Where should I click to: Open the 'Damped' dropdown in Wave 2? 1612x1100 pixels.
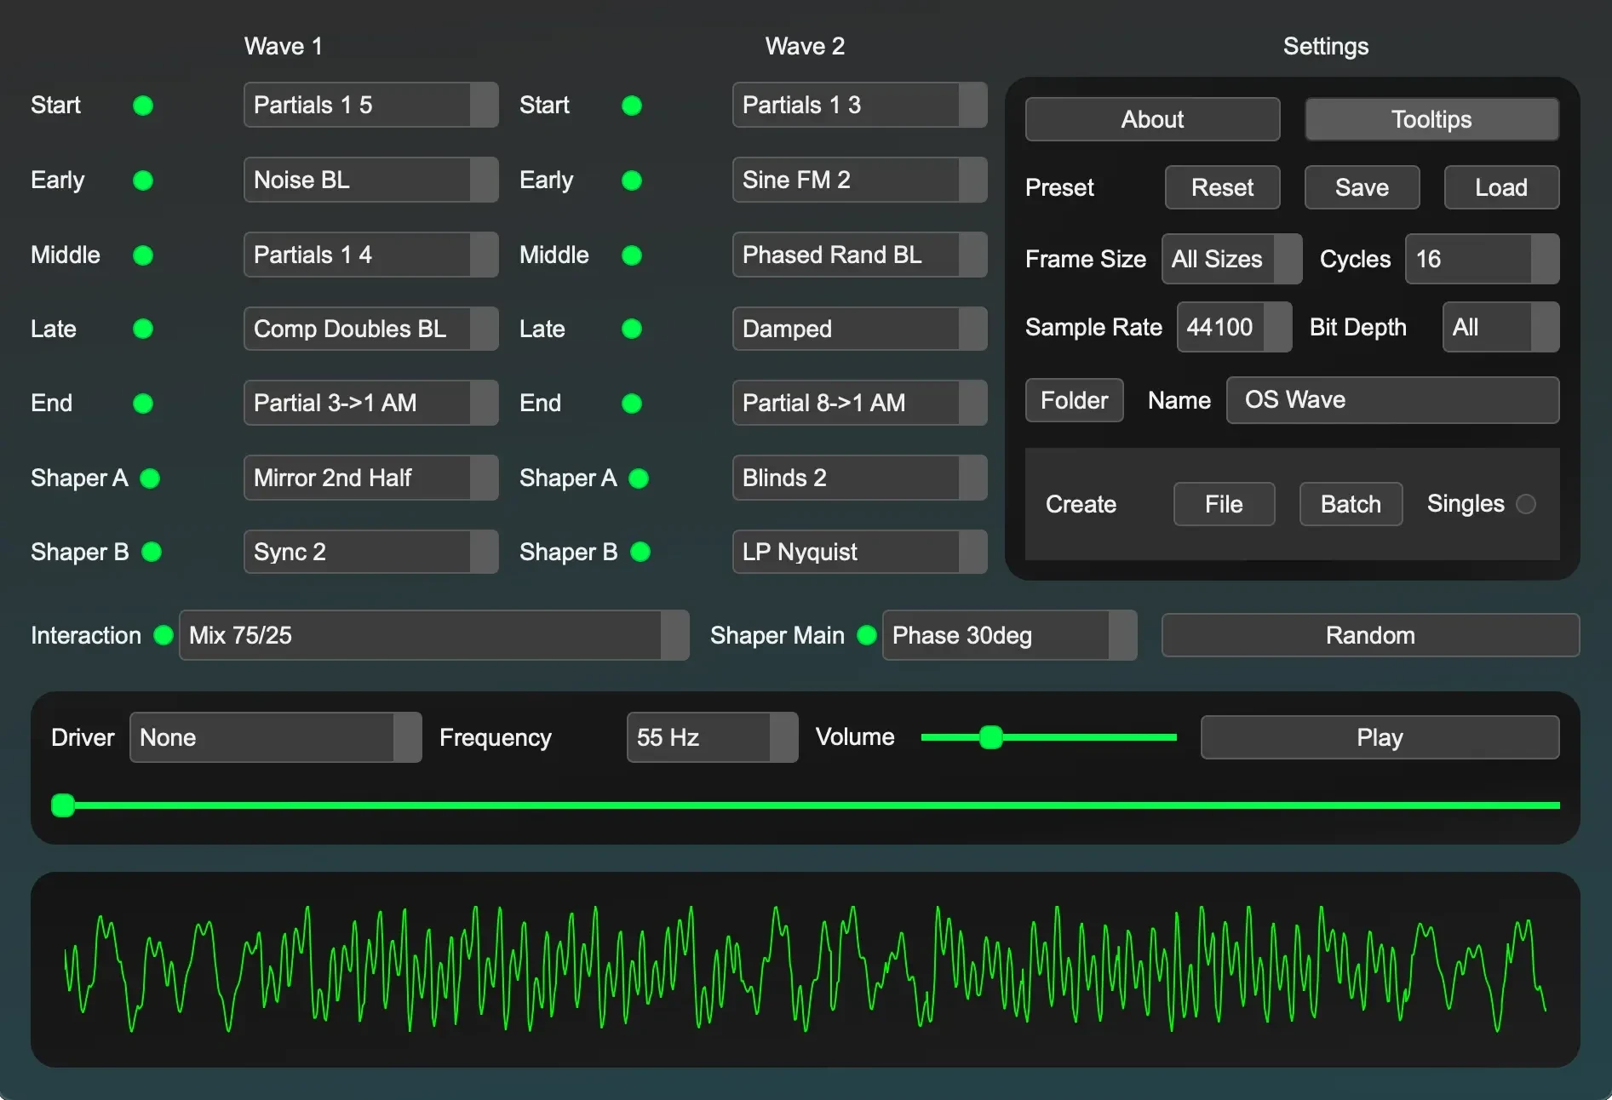coord(859,329)
